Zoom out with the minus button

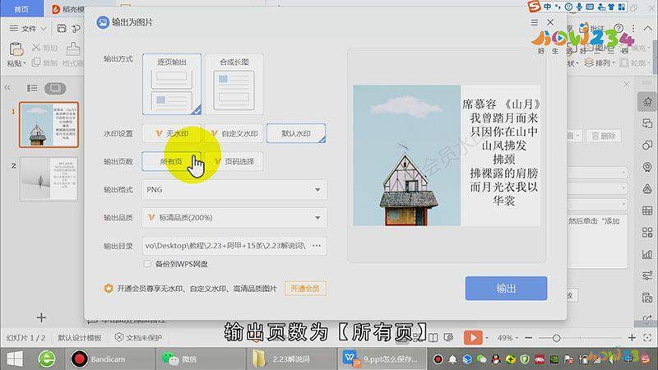(528, 338)
